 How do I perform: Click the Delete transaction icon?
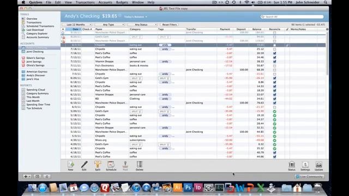pyautogui.click(x=140, y=165)
